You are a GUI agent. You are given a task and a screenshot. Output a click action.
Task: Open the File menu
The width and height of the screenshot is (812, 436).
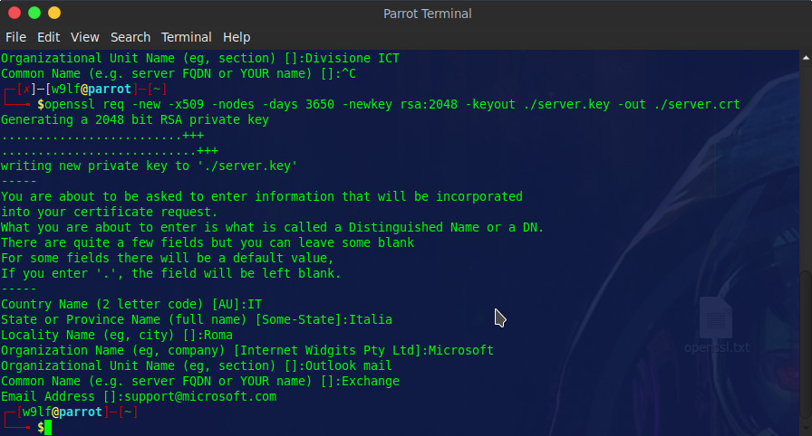tap(15, 37)
